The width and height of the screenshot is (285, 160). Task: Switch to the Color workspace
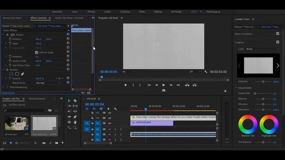pos(75,12)
